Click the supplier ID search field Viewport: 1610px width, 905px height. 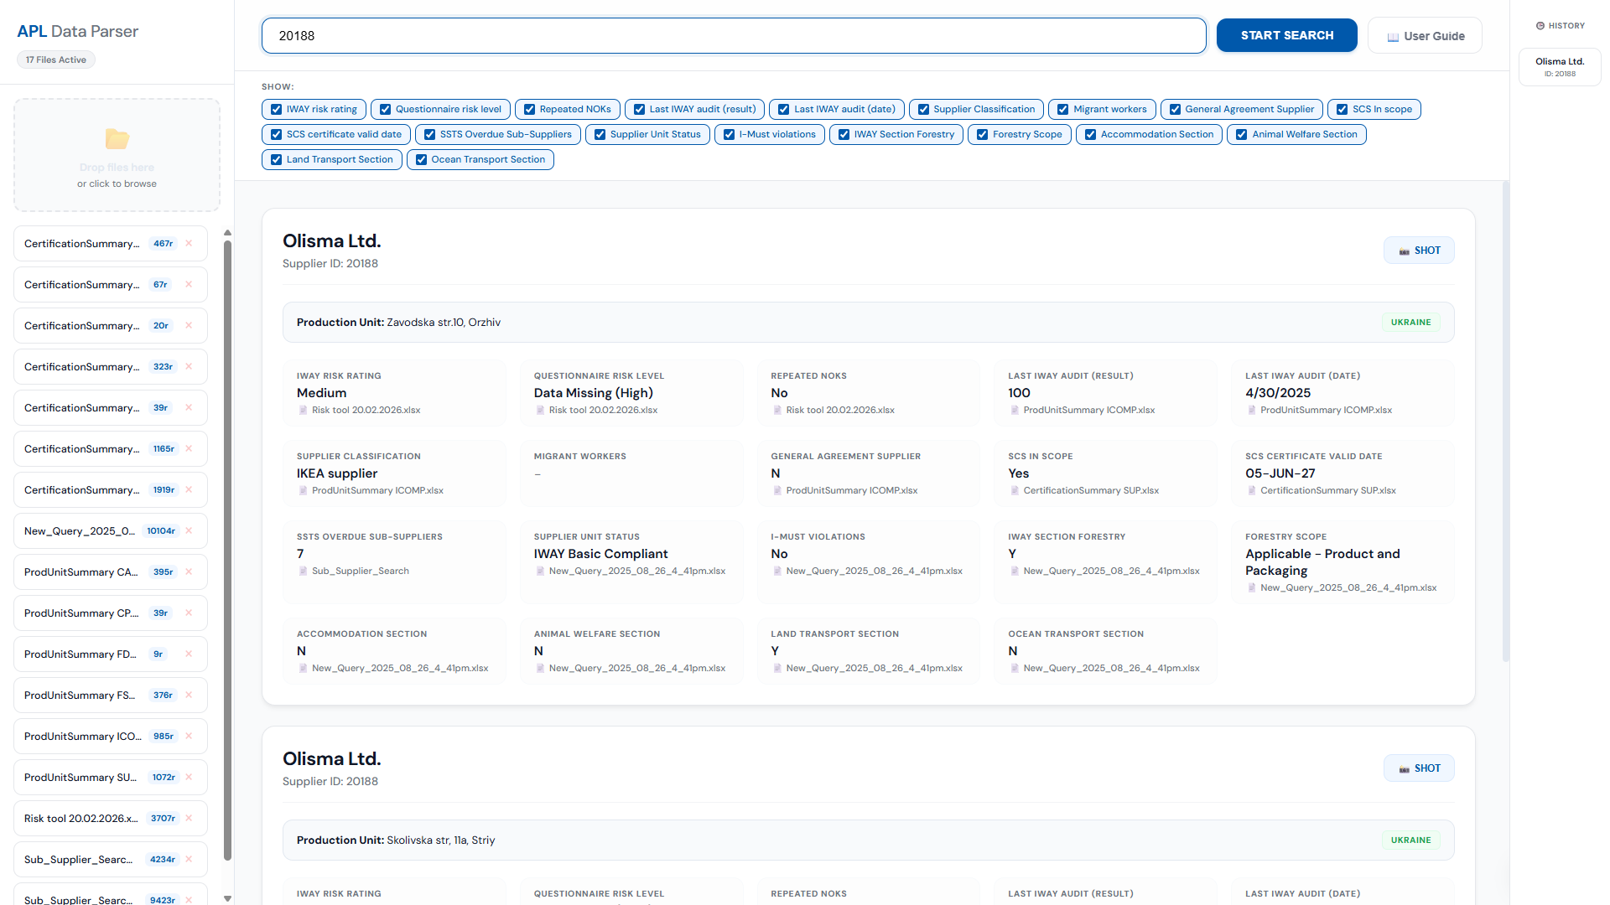tap(734, 36)
